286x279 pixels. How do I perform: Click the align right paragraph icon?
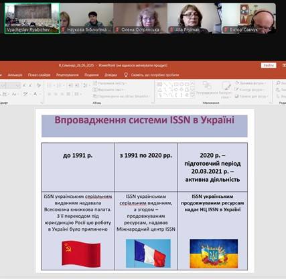(x=62, y=94)
